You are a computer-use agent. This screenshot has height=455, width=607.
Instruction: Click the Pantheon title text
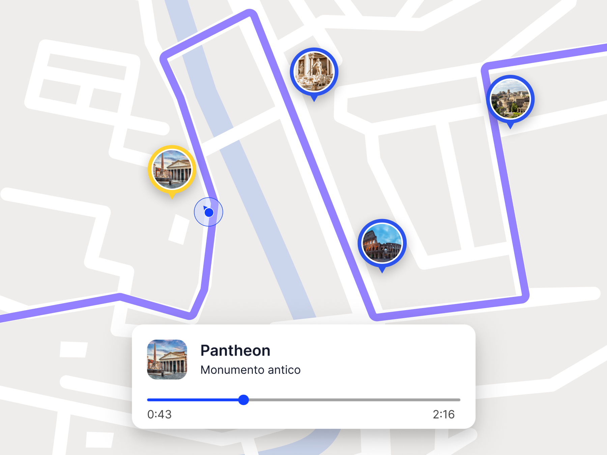coord(235,351)
